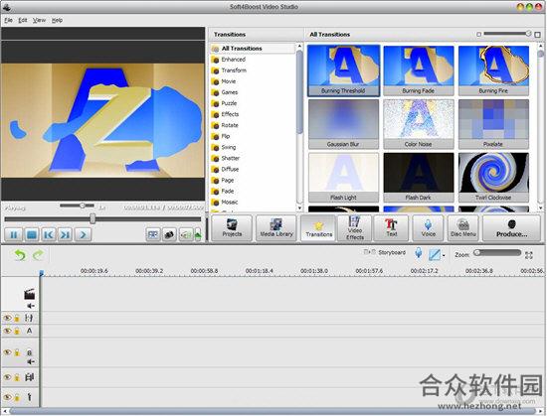Choose the Gaussian Blur transition

(x=344, y=124)
